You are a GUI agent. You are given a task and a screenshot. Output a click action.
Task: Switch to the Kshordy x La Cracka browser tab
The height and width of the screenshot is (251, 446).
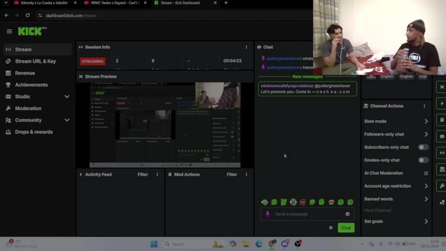coord(44,3)
